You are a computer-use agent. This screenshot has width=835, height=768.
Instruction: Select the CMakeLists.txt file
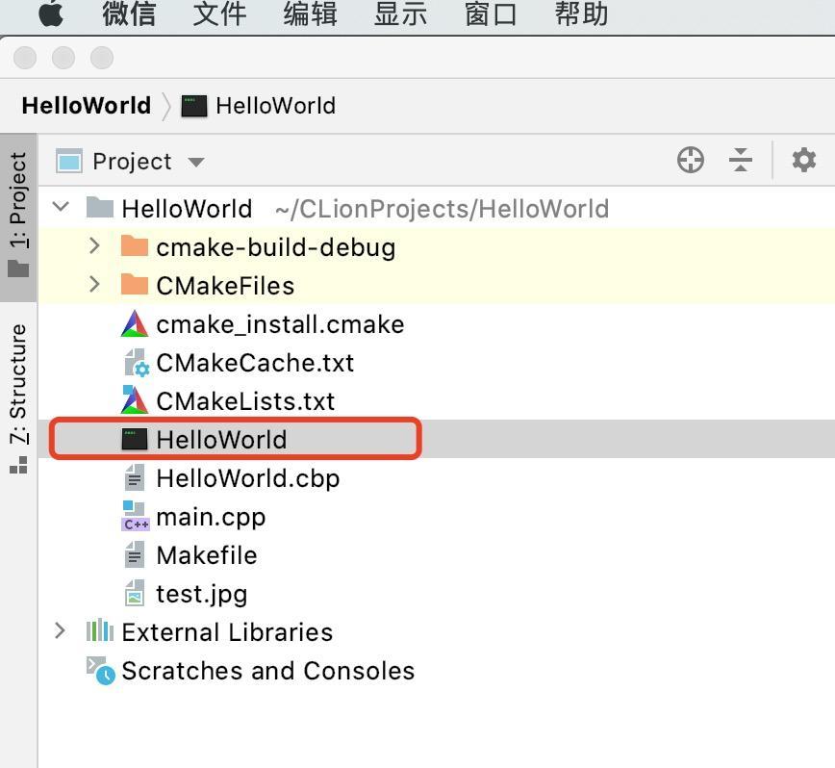[x=245, y=401]
